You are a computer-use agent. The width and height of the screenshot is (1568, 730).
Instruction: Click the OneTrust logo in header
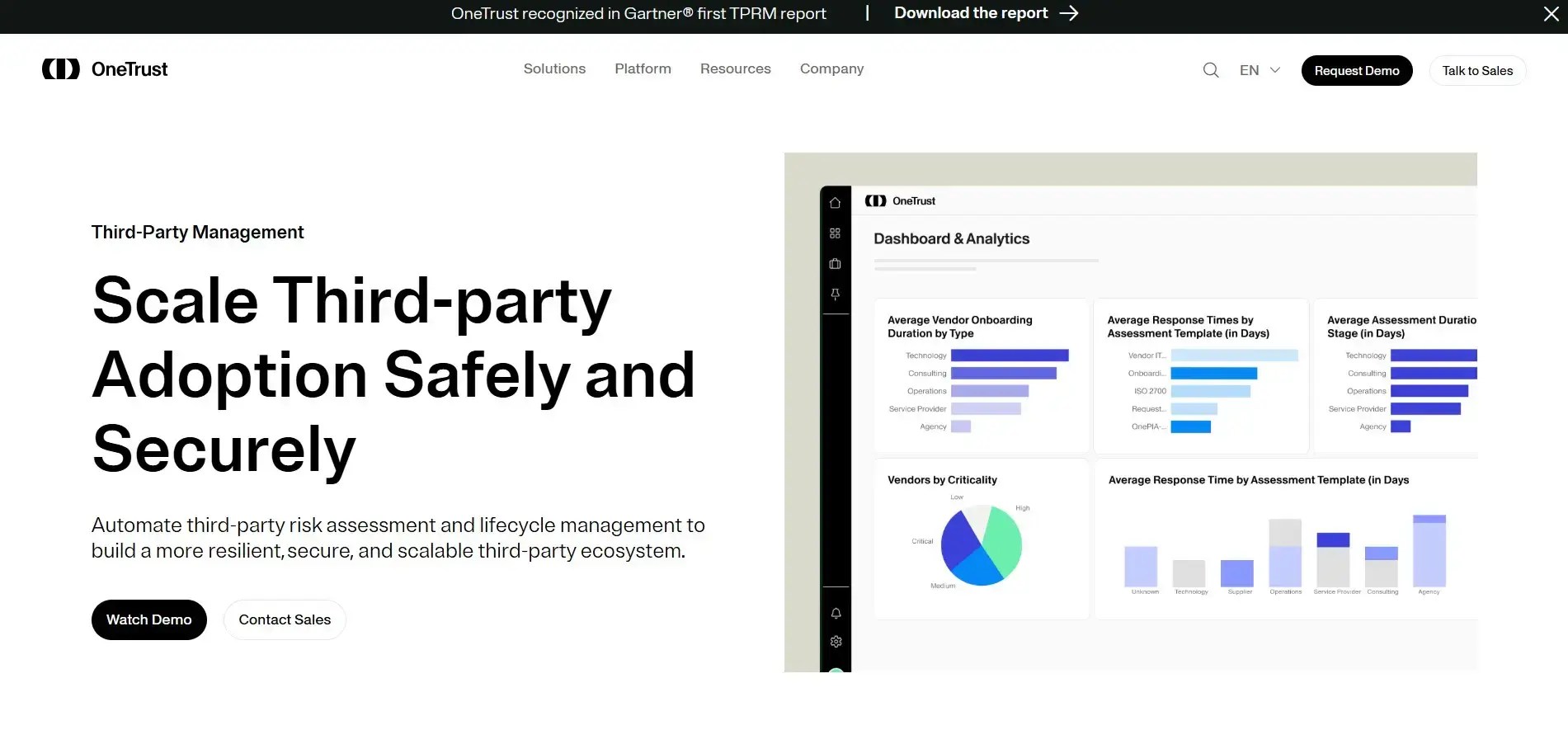click(105, 69)
